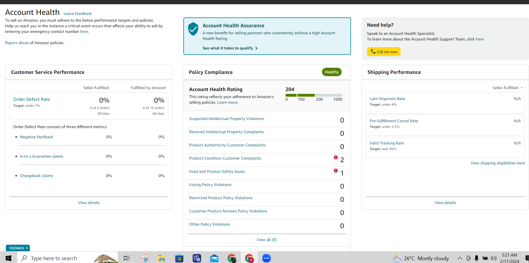Click the Food and Product Safety count of 1

(x=342, y=173)
